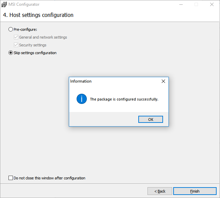
Task: Close the Information dialog with X
Action: tap(163, 81)
